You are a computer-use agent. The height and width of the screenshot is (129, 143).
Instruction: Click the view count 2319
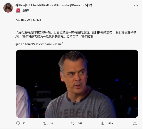pos(110,124)
